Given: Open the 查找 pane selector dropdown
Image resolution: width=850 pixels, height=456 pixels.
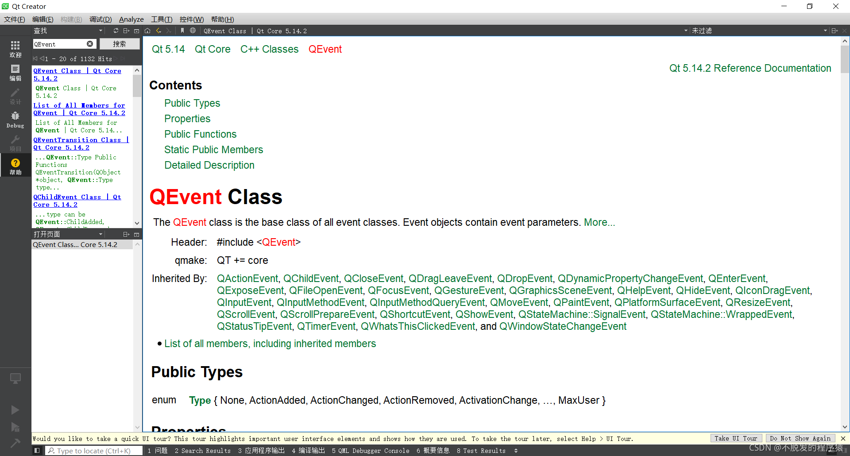Looking at the screenshot, I should click(100, 31).
